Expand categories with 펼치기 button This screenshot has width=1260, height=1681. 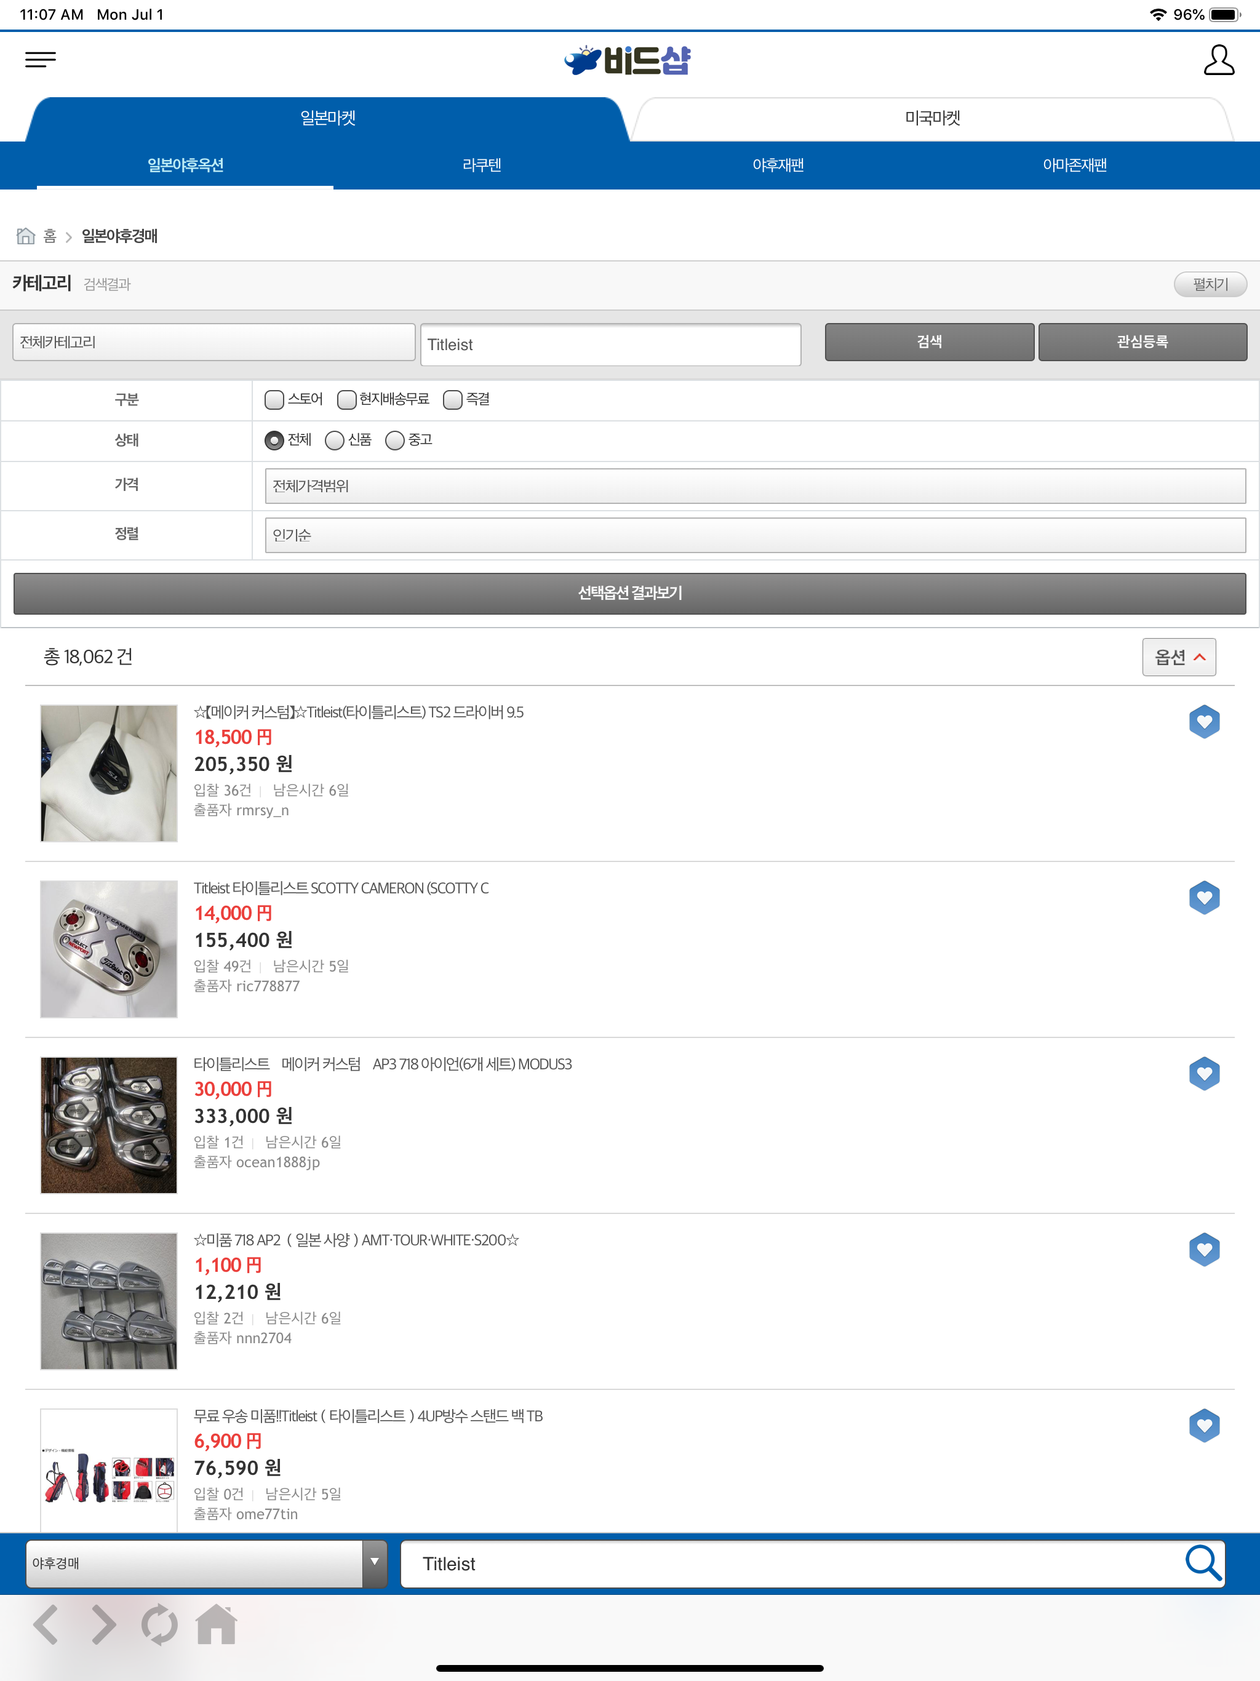click(x=1210, y=284)
